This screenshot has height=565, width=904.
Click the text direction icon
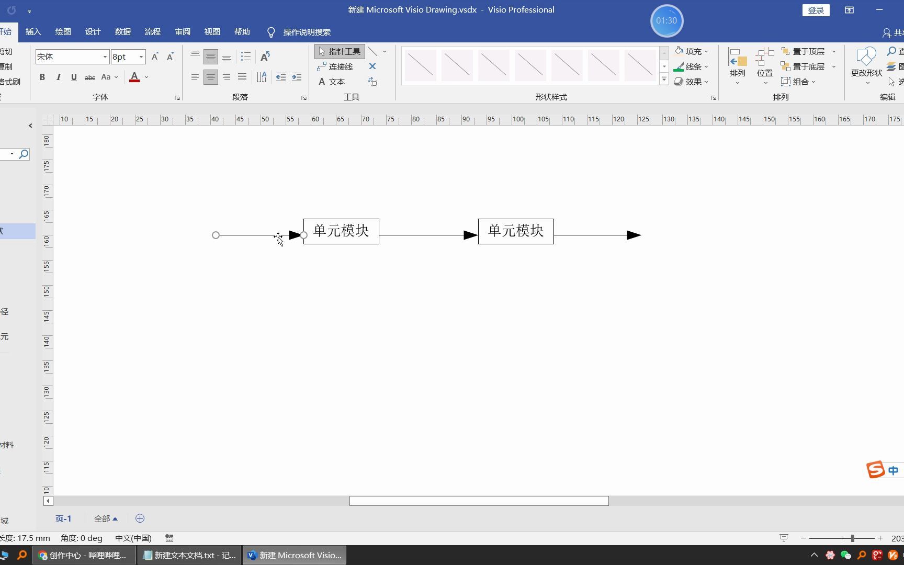click(x=262, y=77)
